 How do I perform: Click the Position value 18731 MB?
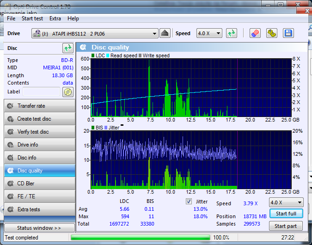[255, 216]
